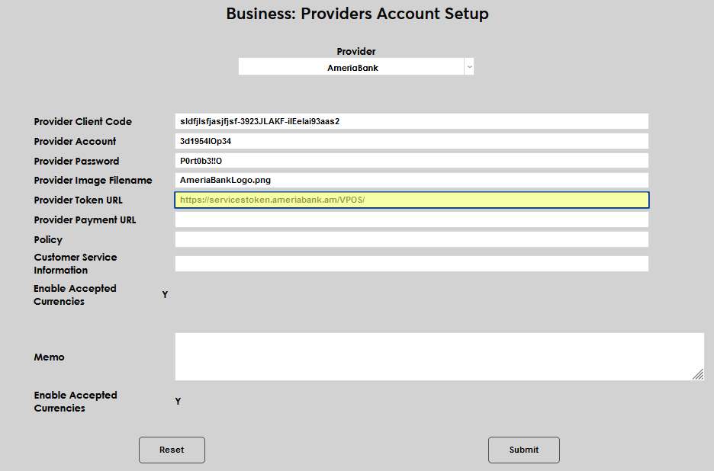Click the empty Policy input field

pyautogui.click(x=411, y=239)
